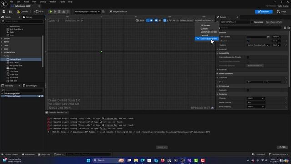Click the Browse to asset icon

[x=10, y=12]
